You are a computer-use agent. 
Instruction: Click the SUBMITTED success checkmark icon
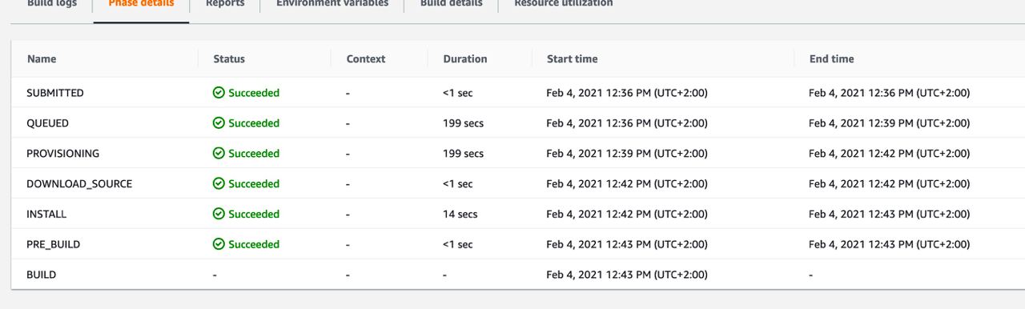219,93
